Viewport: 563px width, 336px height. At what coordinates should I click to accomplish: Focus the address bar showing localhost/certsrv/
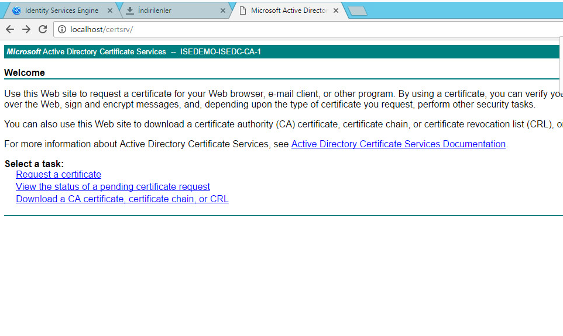[x=309, y=29]
